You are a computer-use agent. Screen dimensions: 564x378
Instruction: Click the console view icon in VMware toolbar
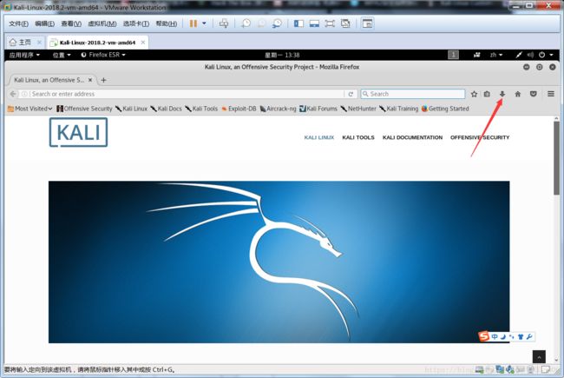tap(367, 23)
